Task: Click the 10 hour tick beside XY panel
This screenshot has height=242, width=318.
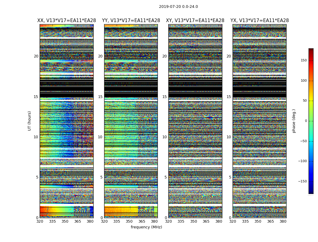Action: (x=165, y=137)
